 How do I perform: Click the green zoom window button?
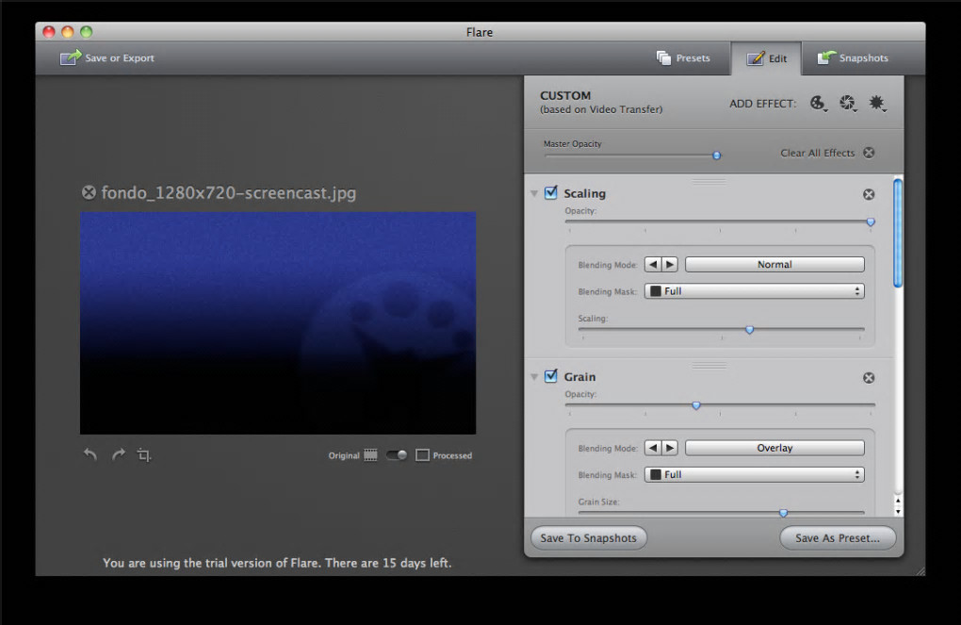point(87,32)
